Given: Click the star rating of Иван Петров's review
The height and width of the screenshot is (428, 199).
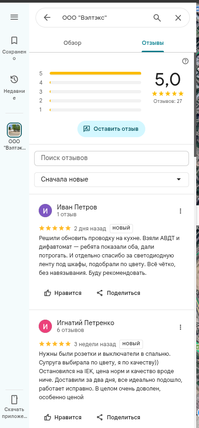Looking at the screenshot, I should pyautogui.click(x=55, y=228).
